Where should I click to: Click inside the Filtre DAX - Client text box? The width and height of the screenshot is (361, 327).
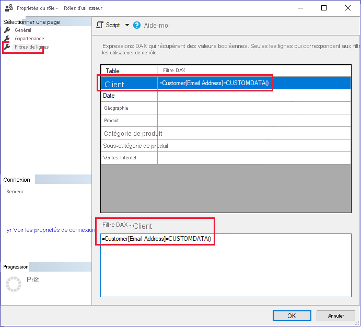226,265
